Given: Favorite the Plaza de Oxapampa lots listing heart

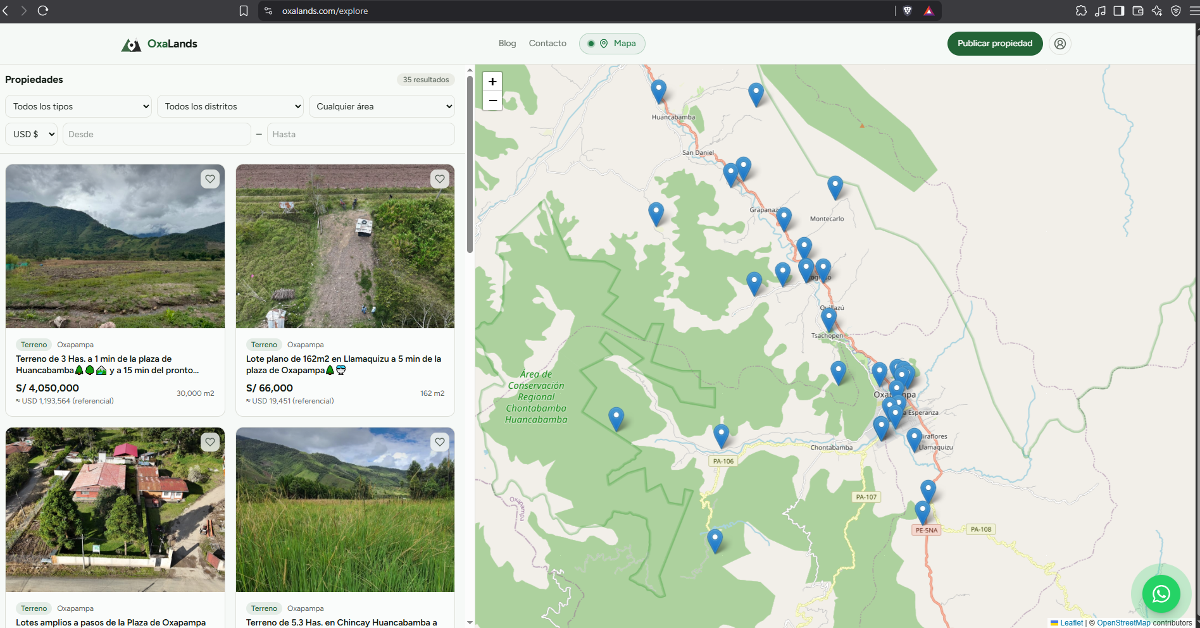Looking at the screenshot, I should pos(210,442).
